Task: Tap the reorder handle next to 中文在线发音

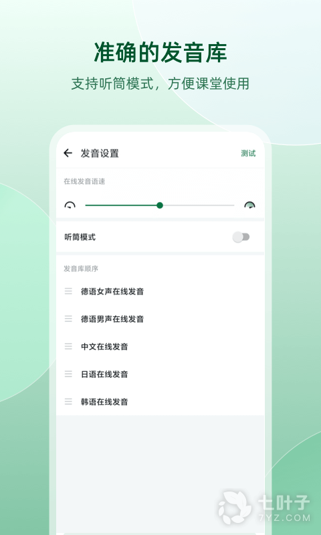Action: pos(68,346)
